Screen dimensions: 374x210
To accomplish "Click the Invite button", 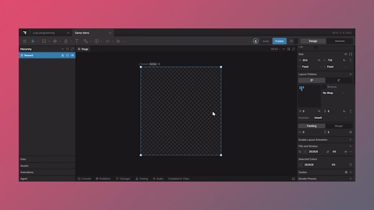I will [x=266, y=41].
